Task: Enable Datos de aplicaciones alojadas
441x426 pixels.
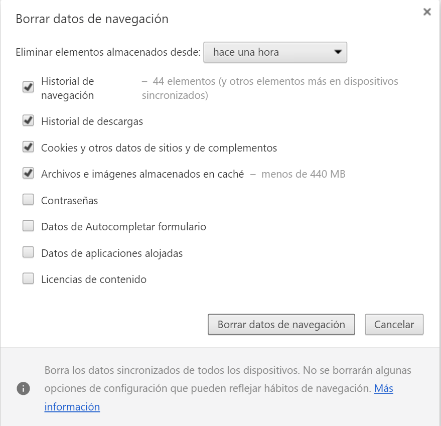Action: [28, 253]
